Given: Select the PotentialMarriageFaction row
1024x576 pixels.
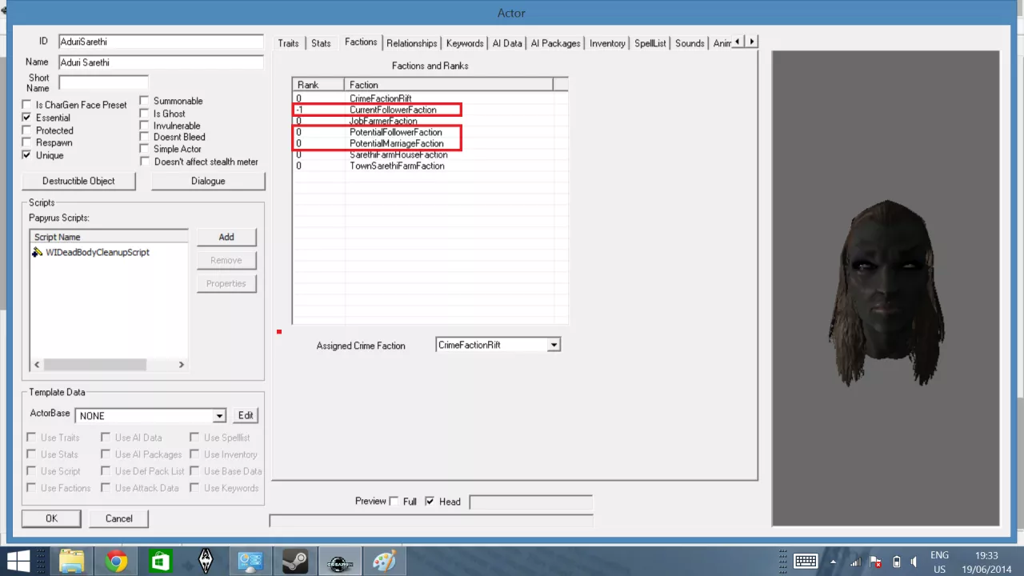Looking at the screenshot, I should [x=430, y=143].
